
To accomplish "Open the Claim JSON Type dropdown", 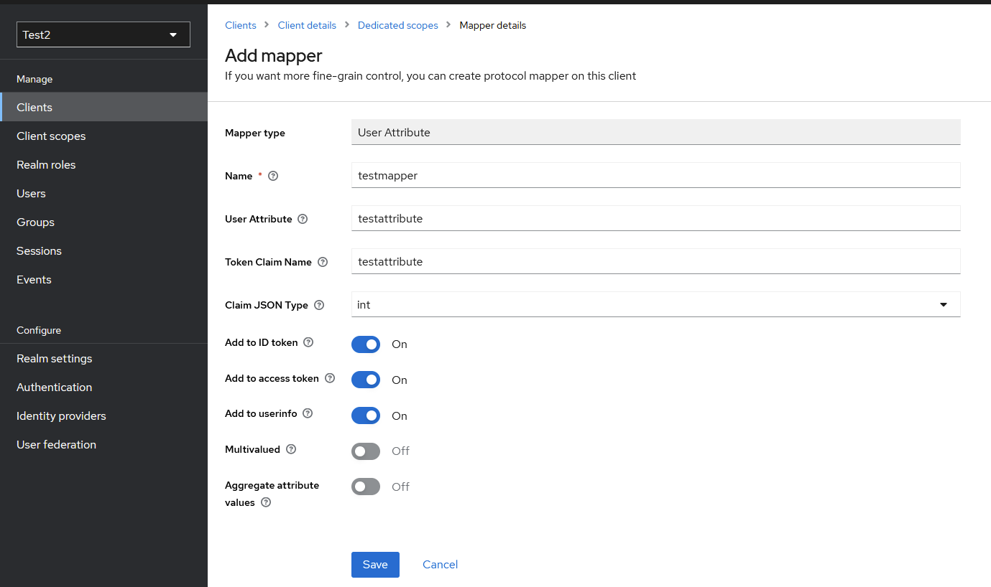I will [942, 304].
